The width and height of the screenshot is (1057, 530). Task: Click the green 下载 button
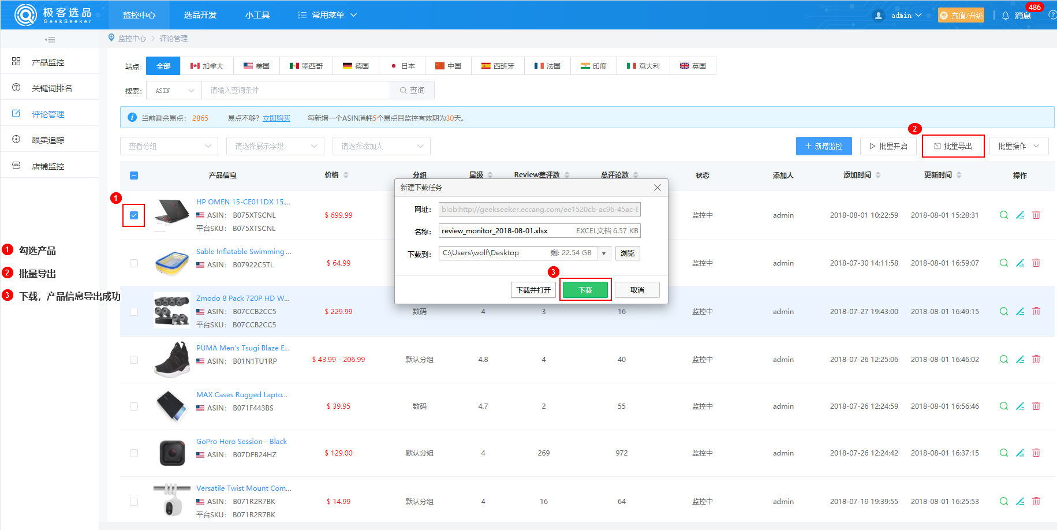[585, 290]
